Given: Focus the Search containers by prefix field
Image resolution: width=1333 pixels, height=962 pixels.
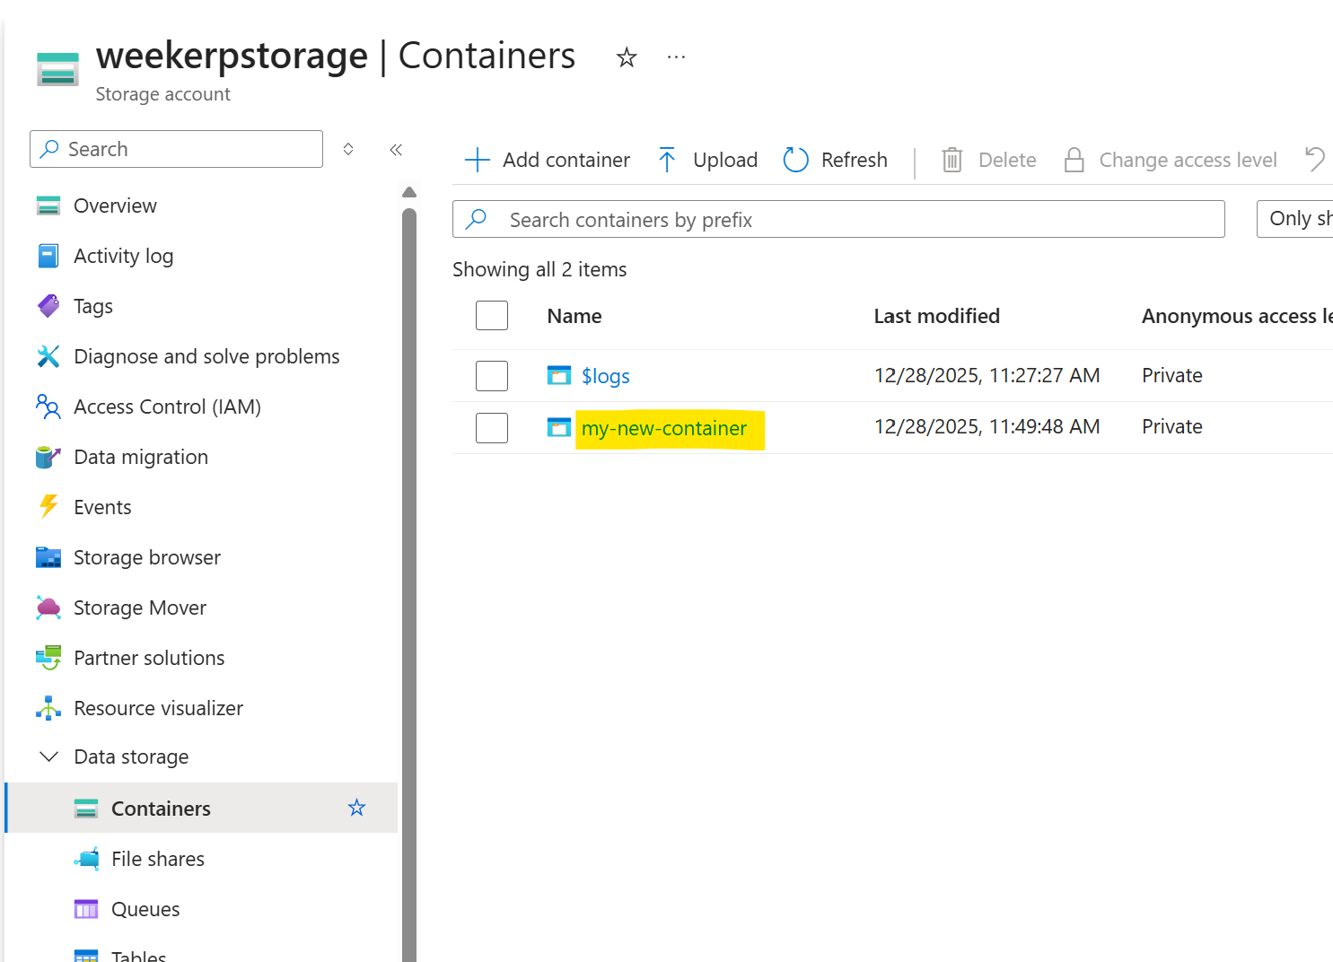Looking at the screenshot, I should [838, 220].
